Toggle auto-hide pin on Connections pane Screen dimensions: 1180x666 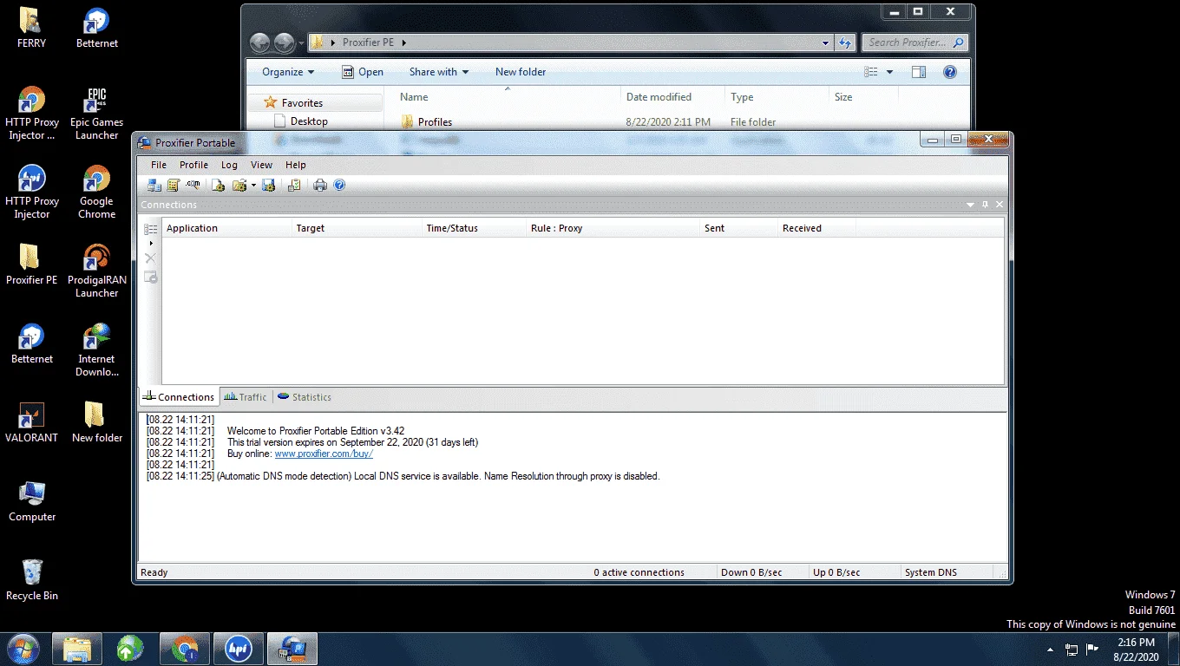pos(985,205)
